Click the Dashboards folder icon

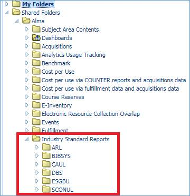click(36, 38)
